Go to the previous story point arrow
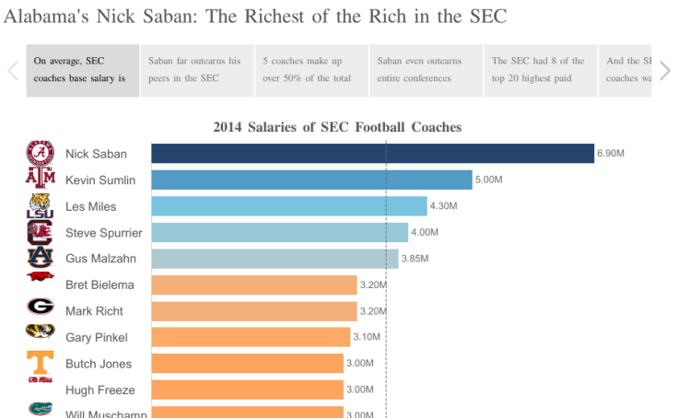The width and height of the screenshot is (678, 418). pyautogui.click(x=13, y=70)
